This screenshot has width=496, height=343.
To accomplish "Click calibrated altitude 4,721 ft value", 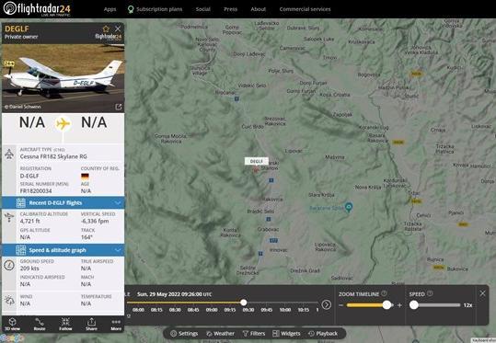I will (x=30, y=221).
